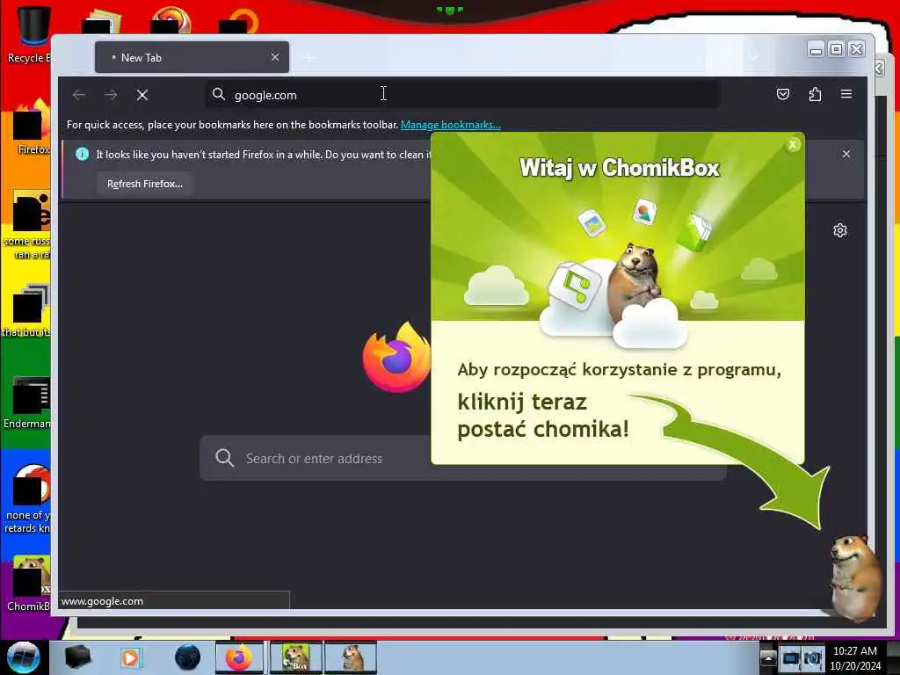The height and width of the screenshot is (675, 900).
Task: Open the Manage bookmarks... link
Action: click(451, 125)
